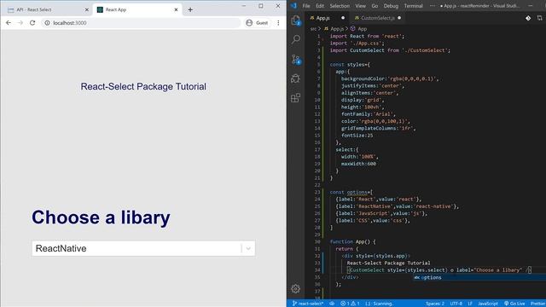Open the Source Control view

coord(296,59)
